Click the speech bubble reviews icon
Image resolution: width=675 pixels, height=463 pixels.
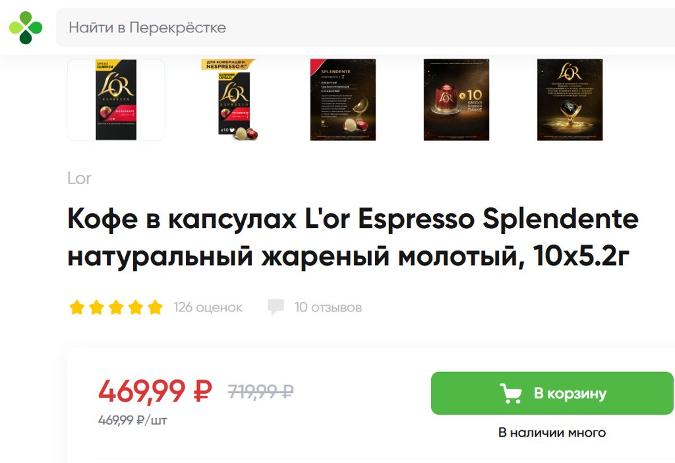[x=276, y=307]
